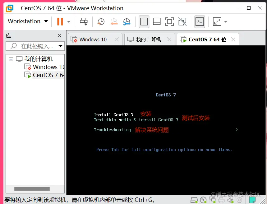Pause the running virtual machine

coord(59,21)
